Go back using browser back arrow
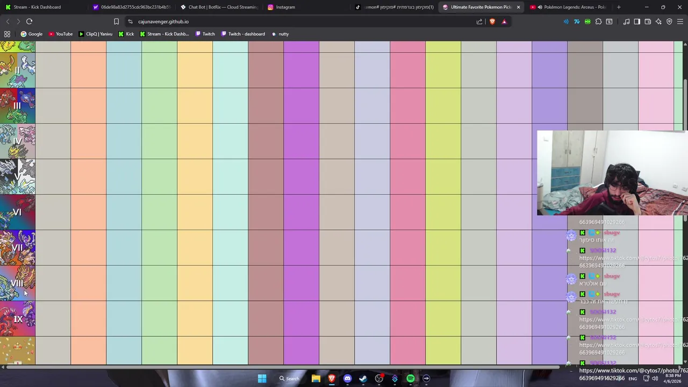The width and height of the screenshot is (688, 387). pos(8,21)
